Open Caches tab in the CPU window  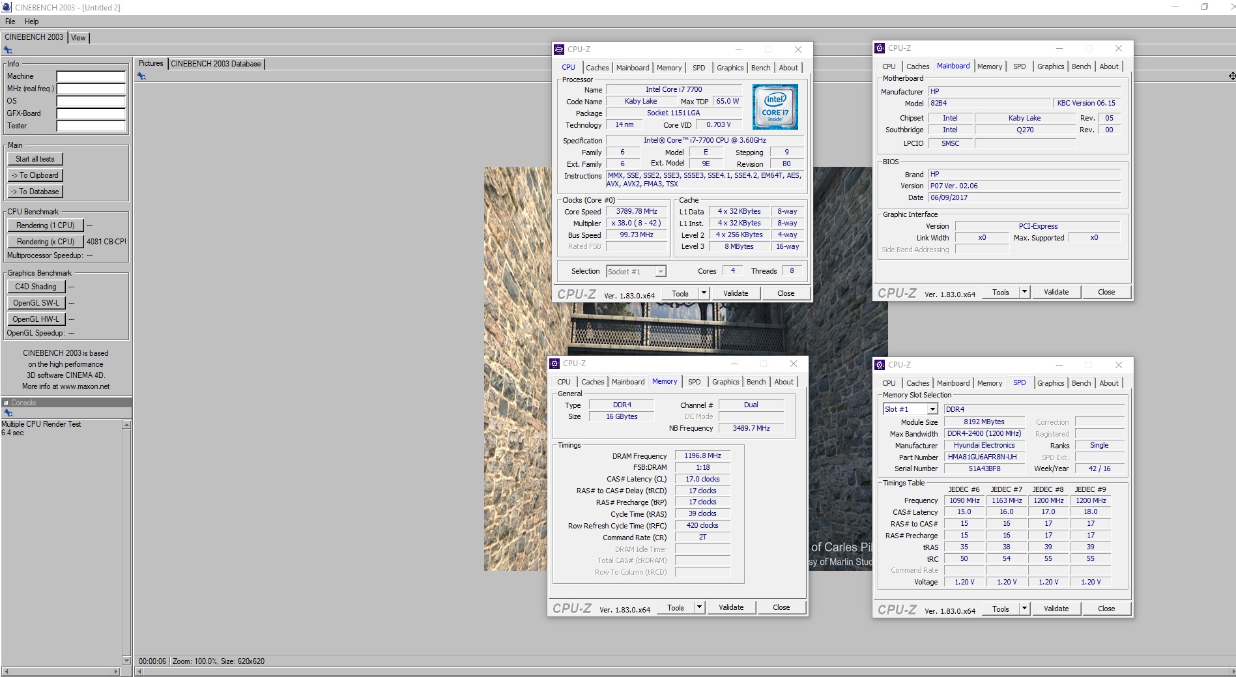pos(597,68)
